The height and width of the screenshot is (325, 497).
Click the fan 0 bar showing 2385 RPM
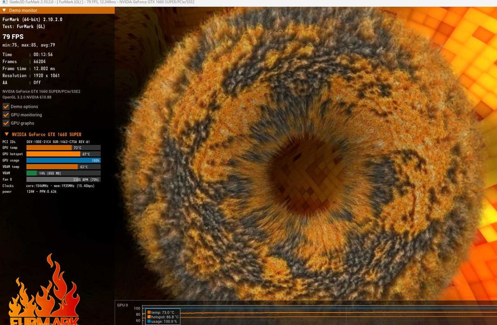click(64, 179)
